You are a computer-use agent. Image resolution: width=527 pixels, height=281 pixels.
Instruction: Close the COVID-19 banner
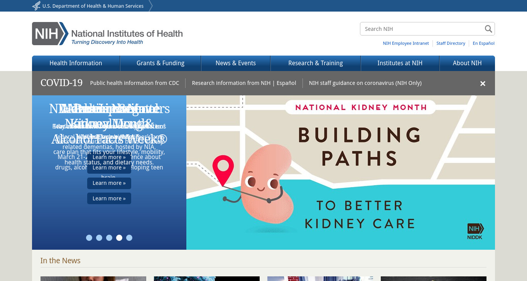point(483,83)
